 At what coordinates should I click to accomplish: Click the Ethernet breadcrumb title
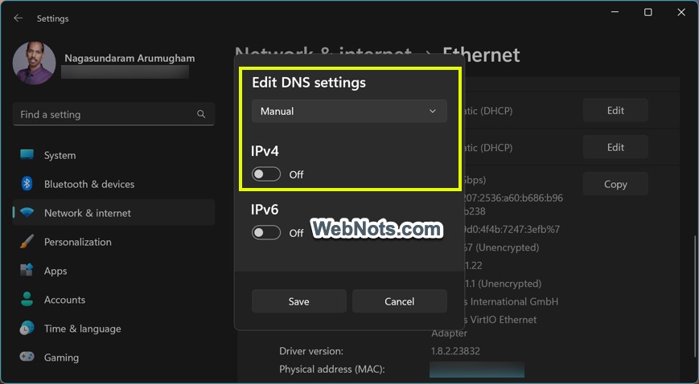pos(481,55)
